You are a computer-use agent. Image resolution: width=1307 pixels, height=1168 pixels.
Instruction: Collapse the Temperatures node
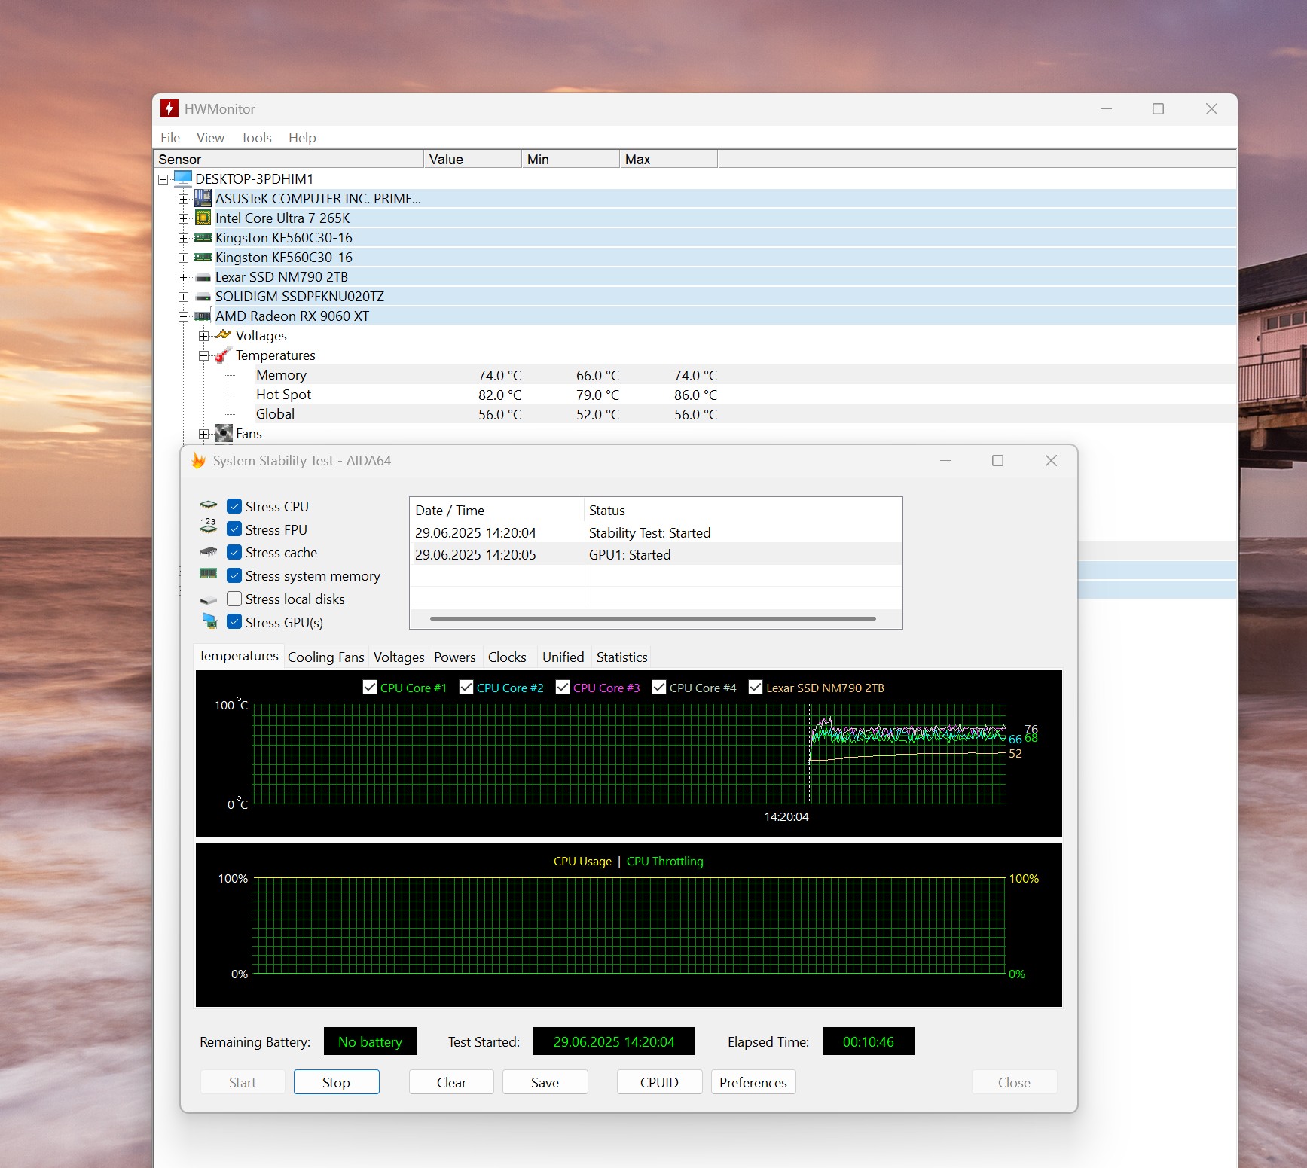(203, 355)
